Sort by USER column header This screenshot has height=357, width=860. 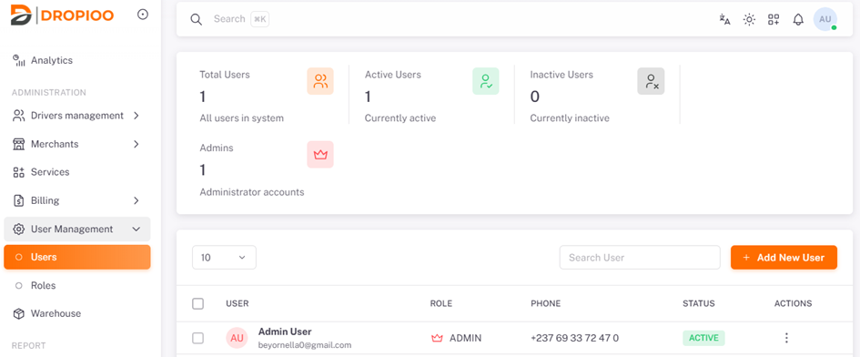click(x=237, y=304)
